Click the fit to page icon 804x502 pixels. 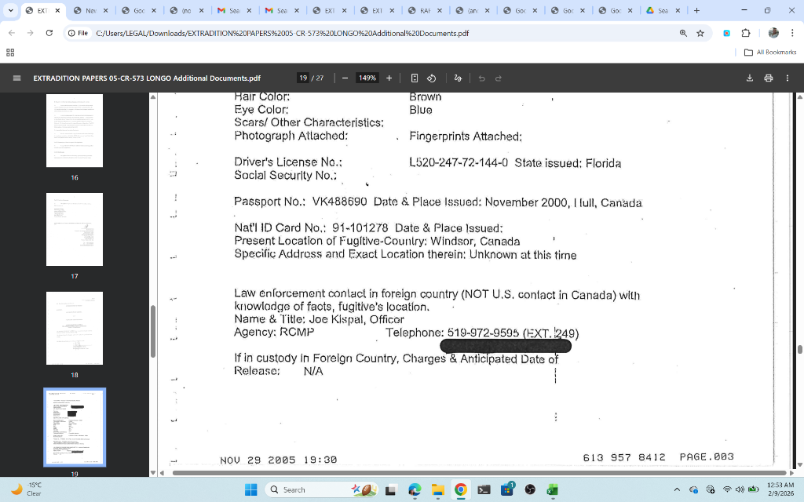[x=415, y=78]
